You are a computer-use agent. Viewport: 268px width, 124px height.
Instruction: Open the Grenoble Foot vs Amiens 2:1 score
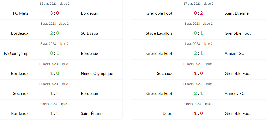(x=198, y=54)
